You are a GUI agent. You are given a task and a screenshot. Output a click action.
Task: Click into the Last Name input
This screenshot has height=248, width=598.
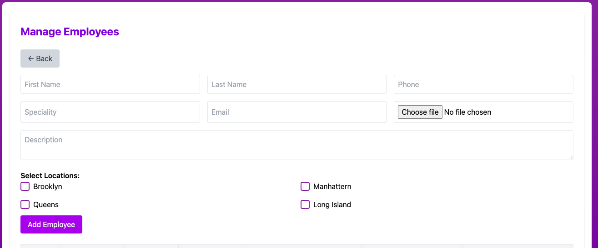(x=296, y=84)
